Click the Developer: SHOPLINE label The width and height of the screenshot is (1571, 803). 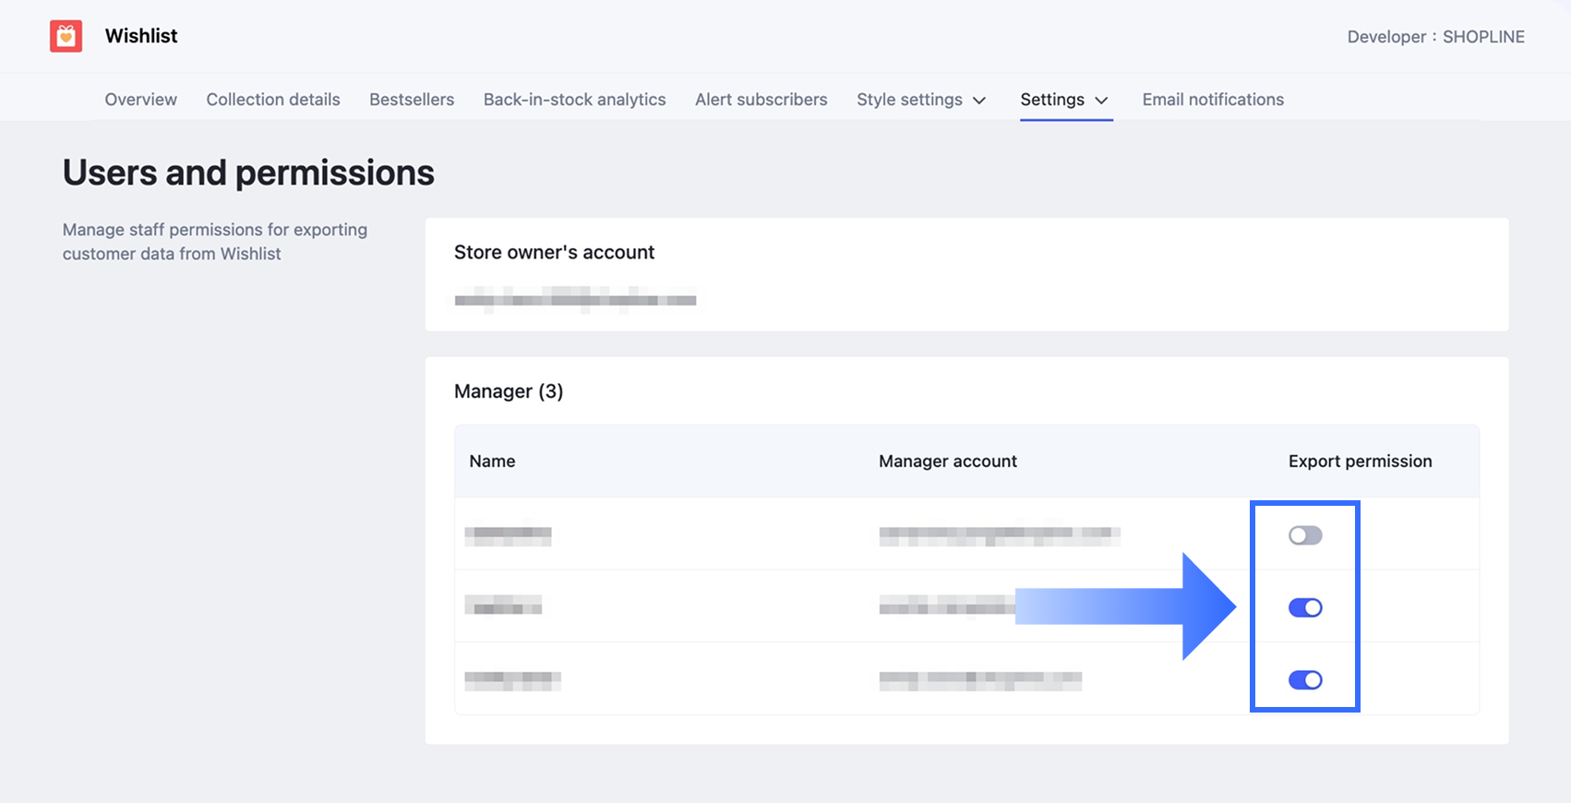pos(1436,37)
